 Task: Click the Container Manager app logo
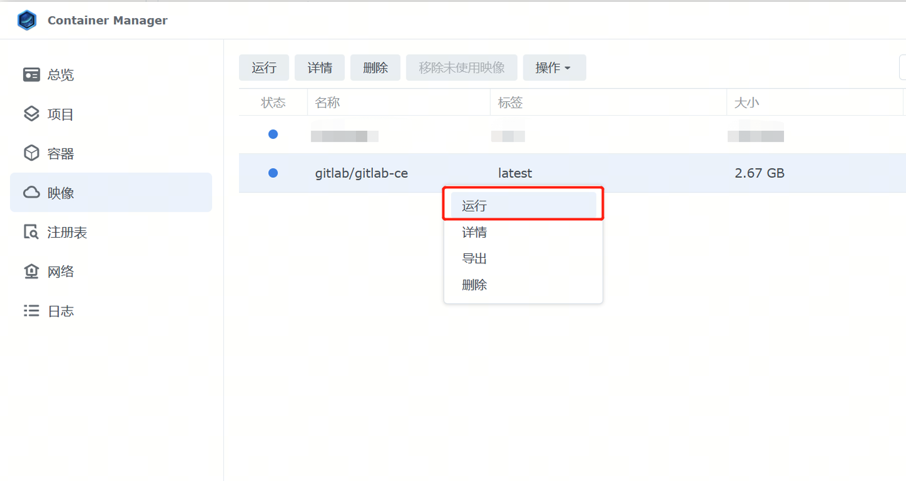(26, 19)
